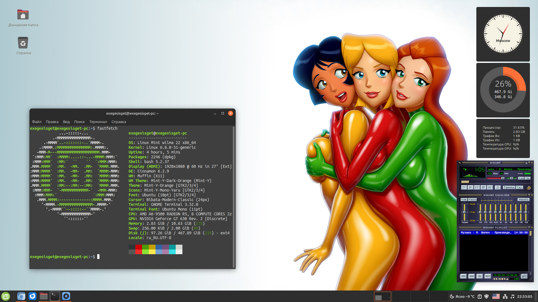This screenshot has height=302, width=538.
Task: Click the Winamp eject button
Action: [498, 187]
